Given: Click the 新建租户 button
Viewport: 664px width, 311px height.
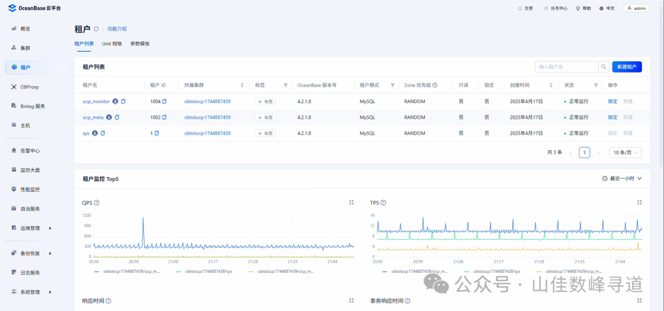Looking at the screenshot, I should coord(626,67).
